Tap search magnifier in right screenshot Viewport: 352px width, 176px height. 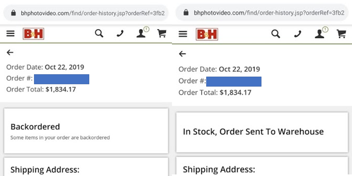click(x=276, y=34)
